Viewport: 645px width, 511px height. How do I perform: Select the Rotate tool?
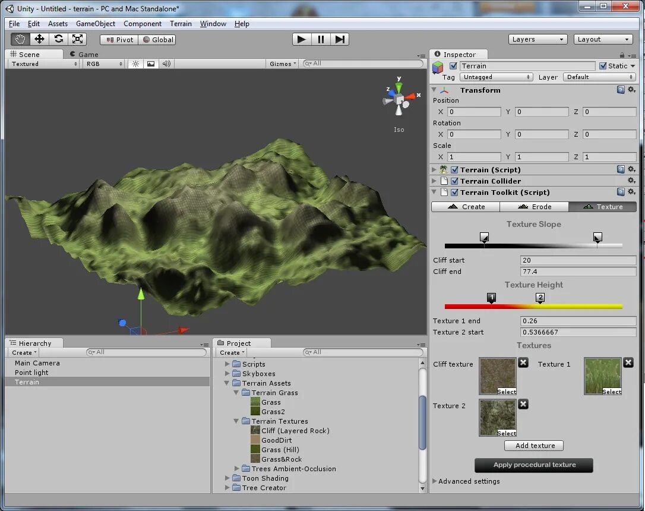[x=58, y=39]
